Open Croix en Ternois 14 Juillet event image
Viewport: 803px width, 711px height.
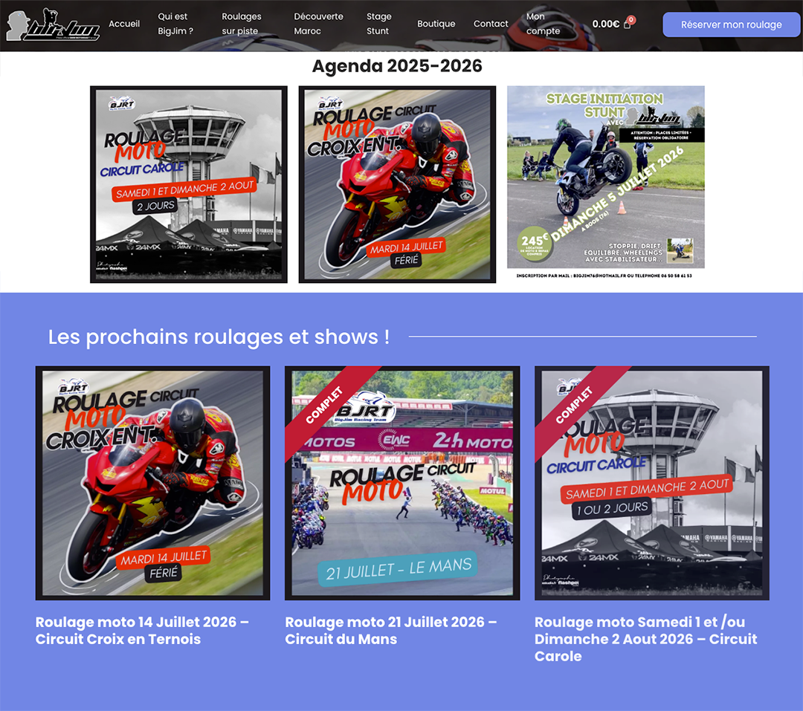point(152,483)
